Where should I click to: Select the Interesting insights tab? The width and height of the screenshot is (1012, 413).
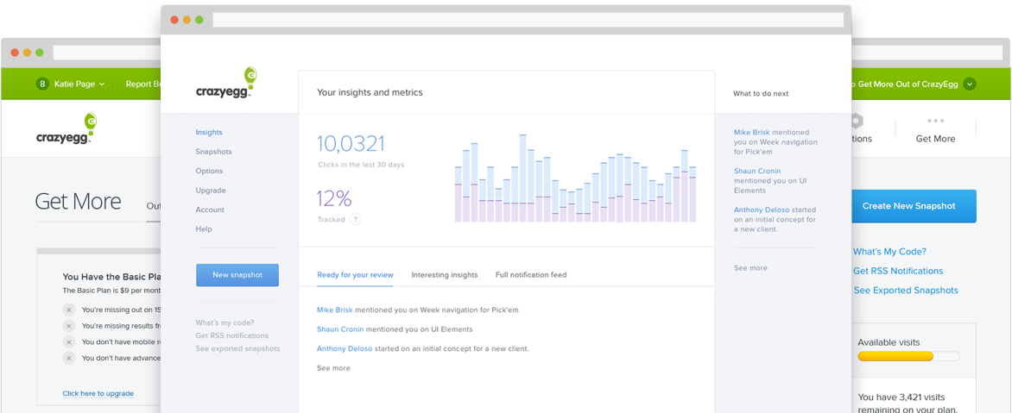[445, 274]
